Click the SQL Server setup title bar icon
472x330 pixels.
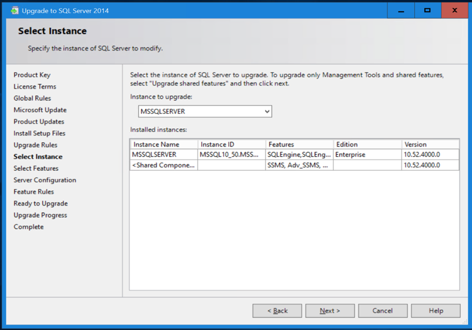[14, 11]
